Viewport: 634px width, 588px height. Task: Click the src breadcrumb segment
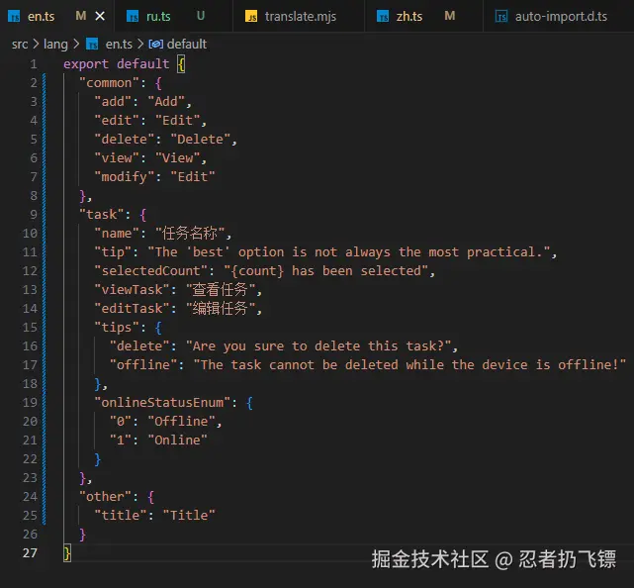20,44
